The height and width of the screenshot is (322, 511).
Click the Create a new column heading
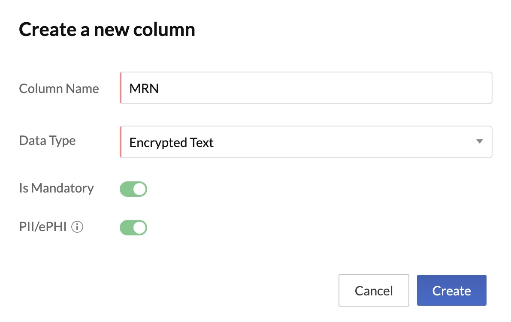[x=107, y=30]
